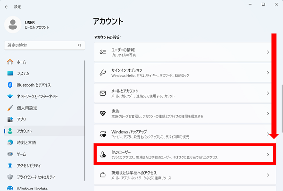Open Bluetooth とデバイス settings
Viewport: 283px width, 191px height.
tap(44, 85)
